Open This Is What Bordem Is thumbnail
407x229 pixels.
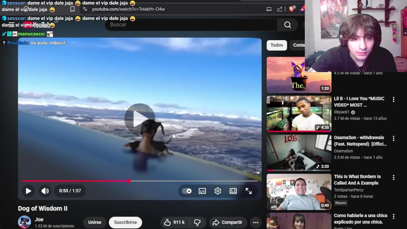pyautogui.click(x=299, y=192)
